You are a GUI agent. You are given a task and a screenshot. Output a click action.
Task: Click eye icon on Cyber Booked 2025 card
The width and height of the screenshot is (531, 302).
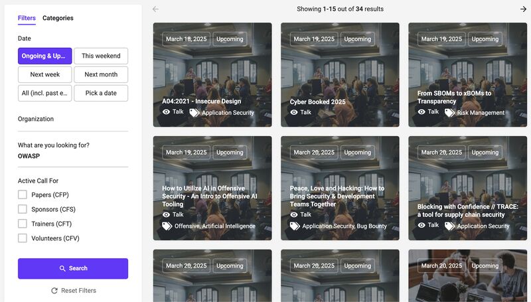coord(294,112)
